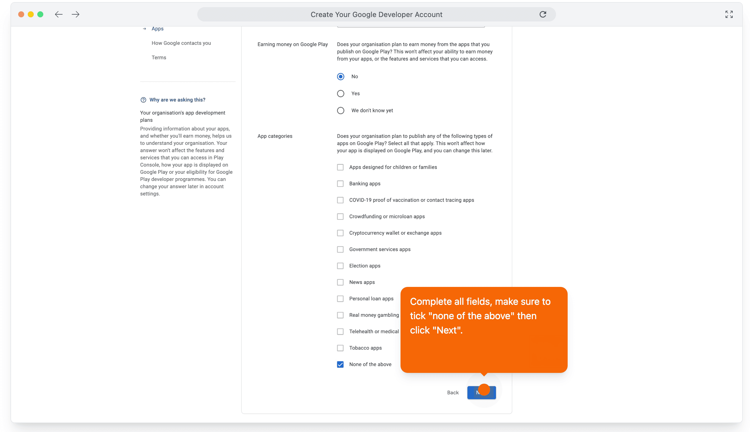This screenshot has height=432, width=750.
Task: Check the Cryptocurrency wallet or exchange apps box
Action: pyautogui.click(x=340, y=233)
